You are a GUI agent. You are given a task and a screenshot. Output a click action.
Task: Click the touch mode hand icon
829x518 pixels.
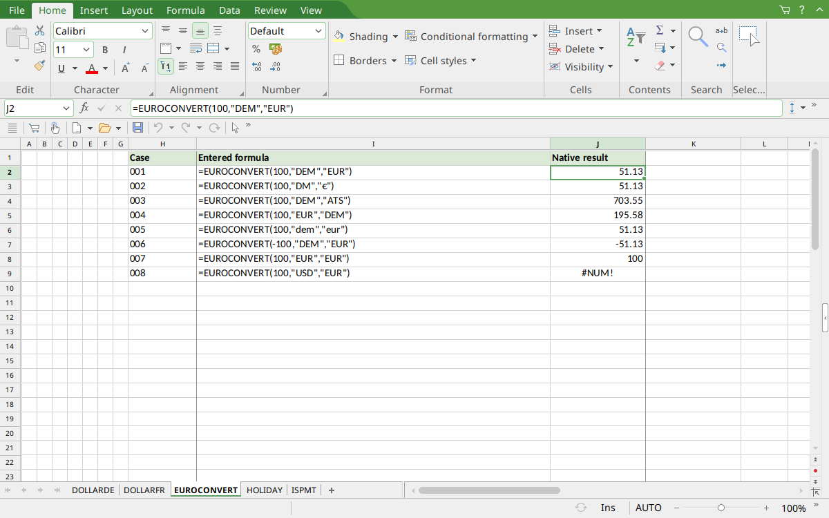click(55, 128)
